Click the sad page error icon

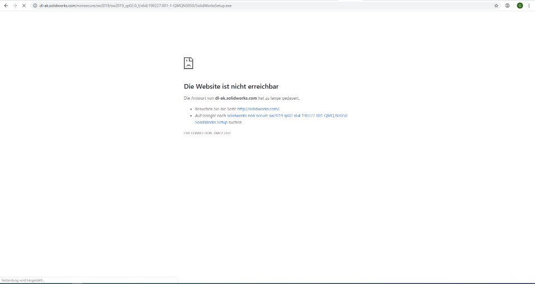click(x=188, y=63)
